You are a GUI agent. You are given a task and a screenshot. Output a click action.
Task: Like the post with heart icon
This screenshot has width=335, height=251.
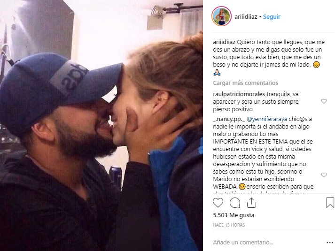[x=218, y=203]
